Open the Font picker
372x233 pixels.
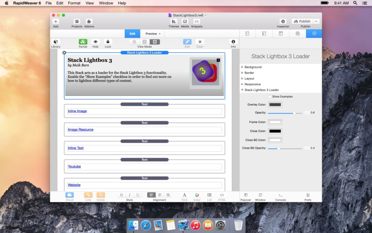[x=184, y=195]
